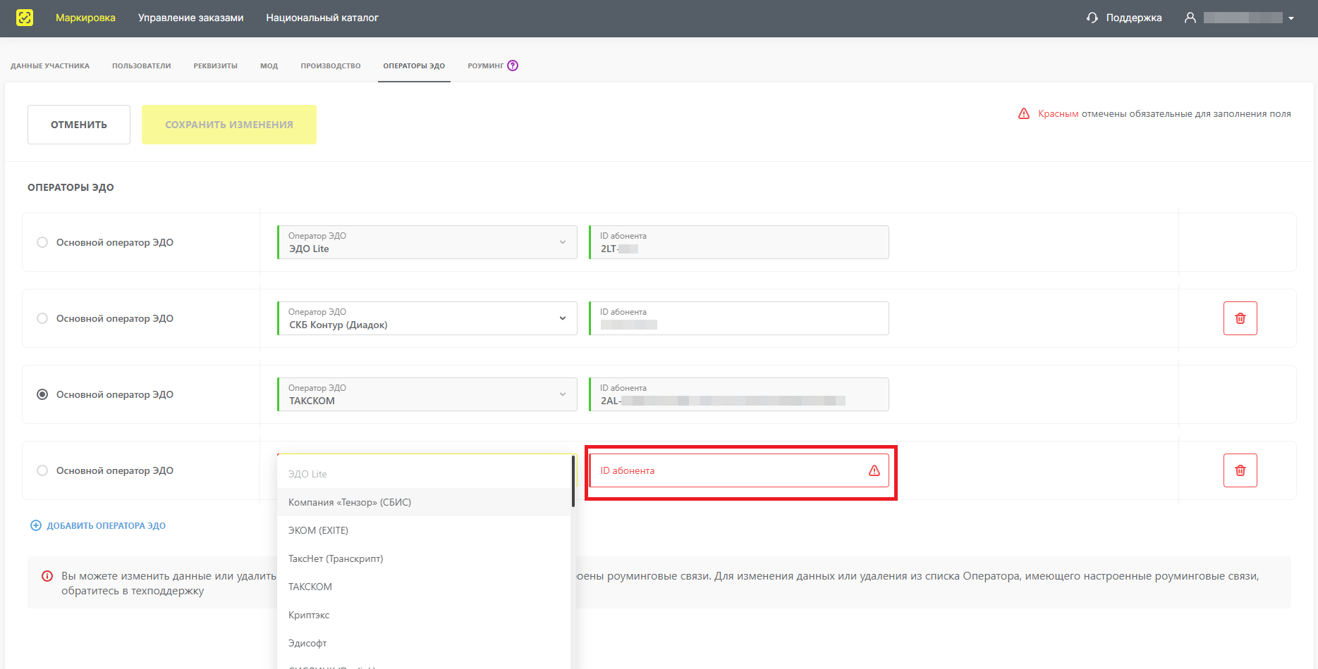This screenshot has height=669, width=1318.
Task: Open Национальный каталог menu
Action: coord(322,18)
